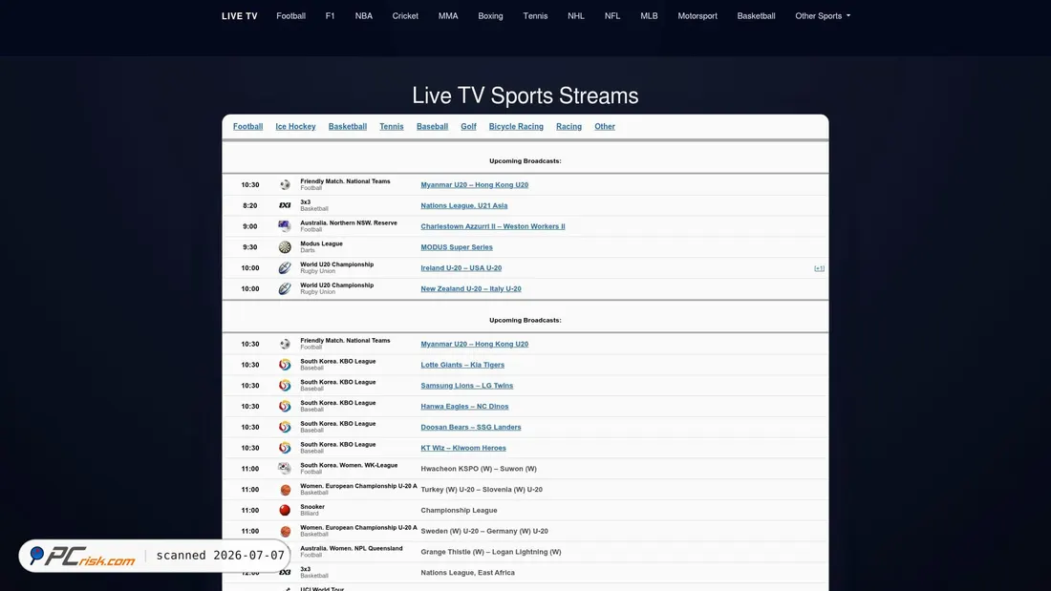Select Basketball in the top navigation bar

coord(756,16)
